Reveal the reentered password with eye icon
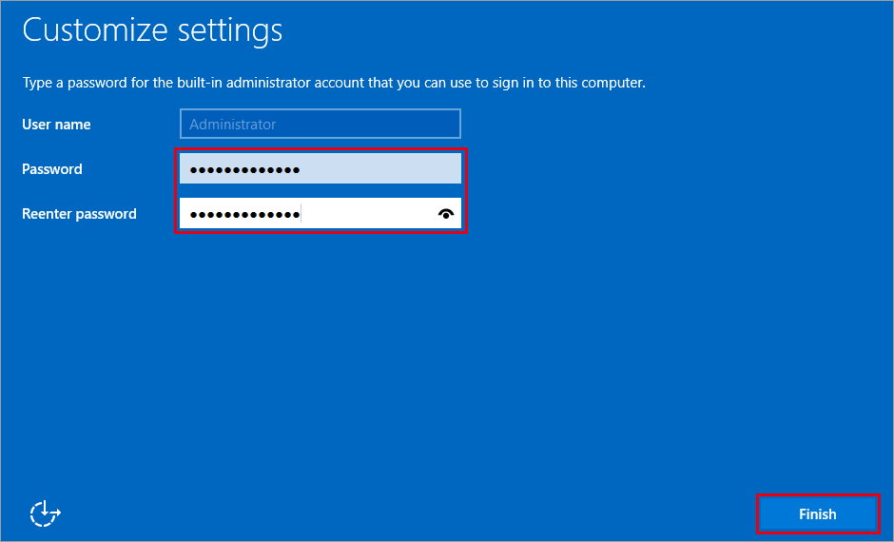Screen dimensions: 894x542 [446, 214]
